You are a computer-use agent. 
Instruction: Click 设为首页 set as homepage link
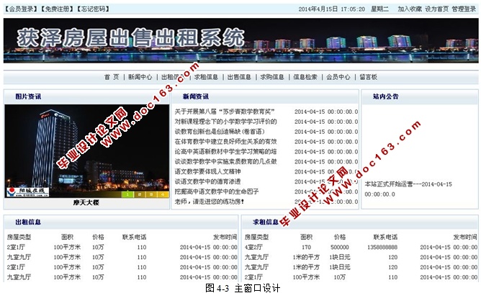pos(436,9)
